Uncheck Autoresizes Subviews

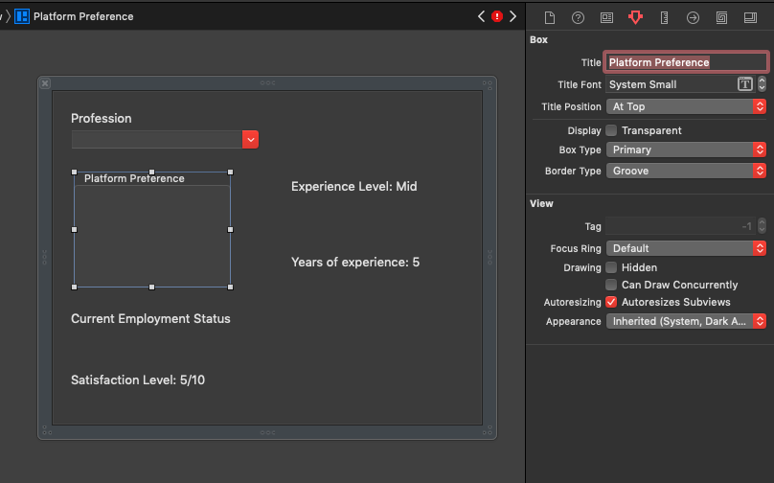[611, 302]
